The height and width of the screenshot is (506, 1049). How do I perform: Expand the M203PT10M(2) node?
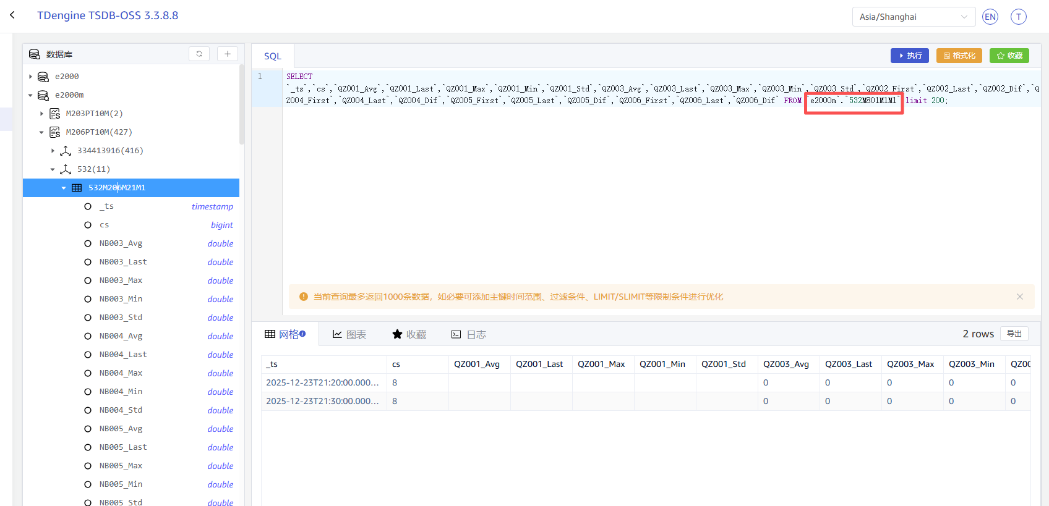click(x=41, y=114)
